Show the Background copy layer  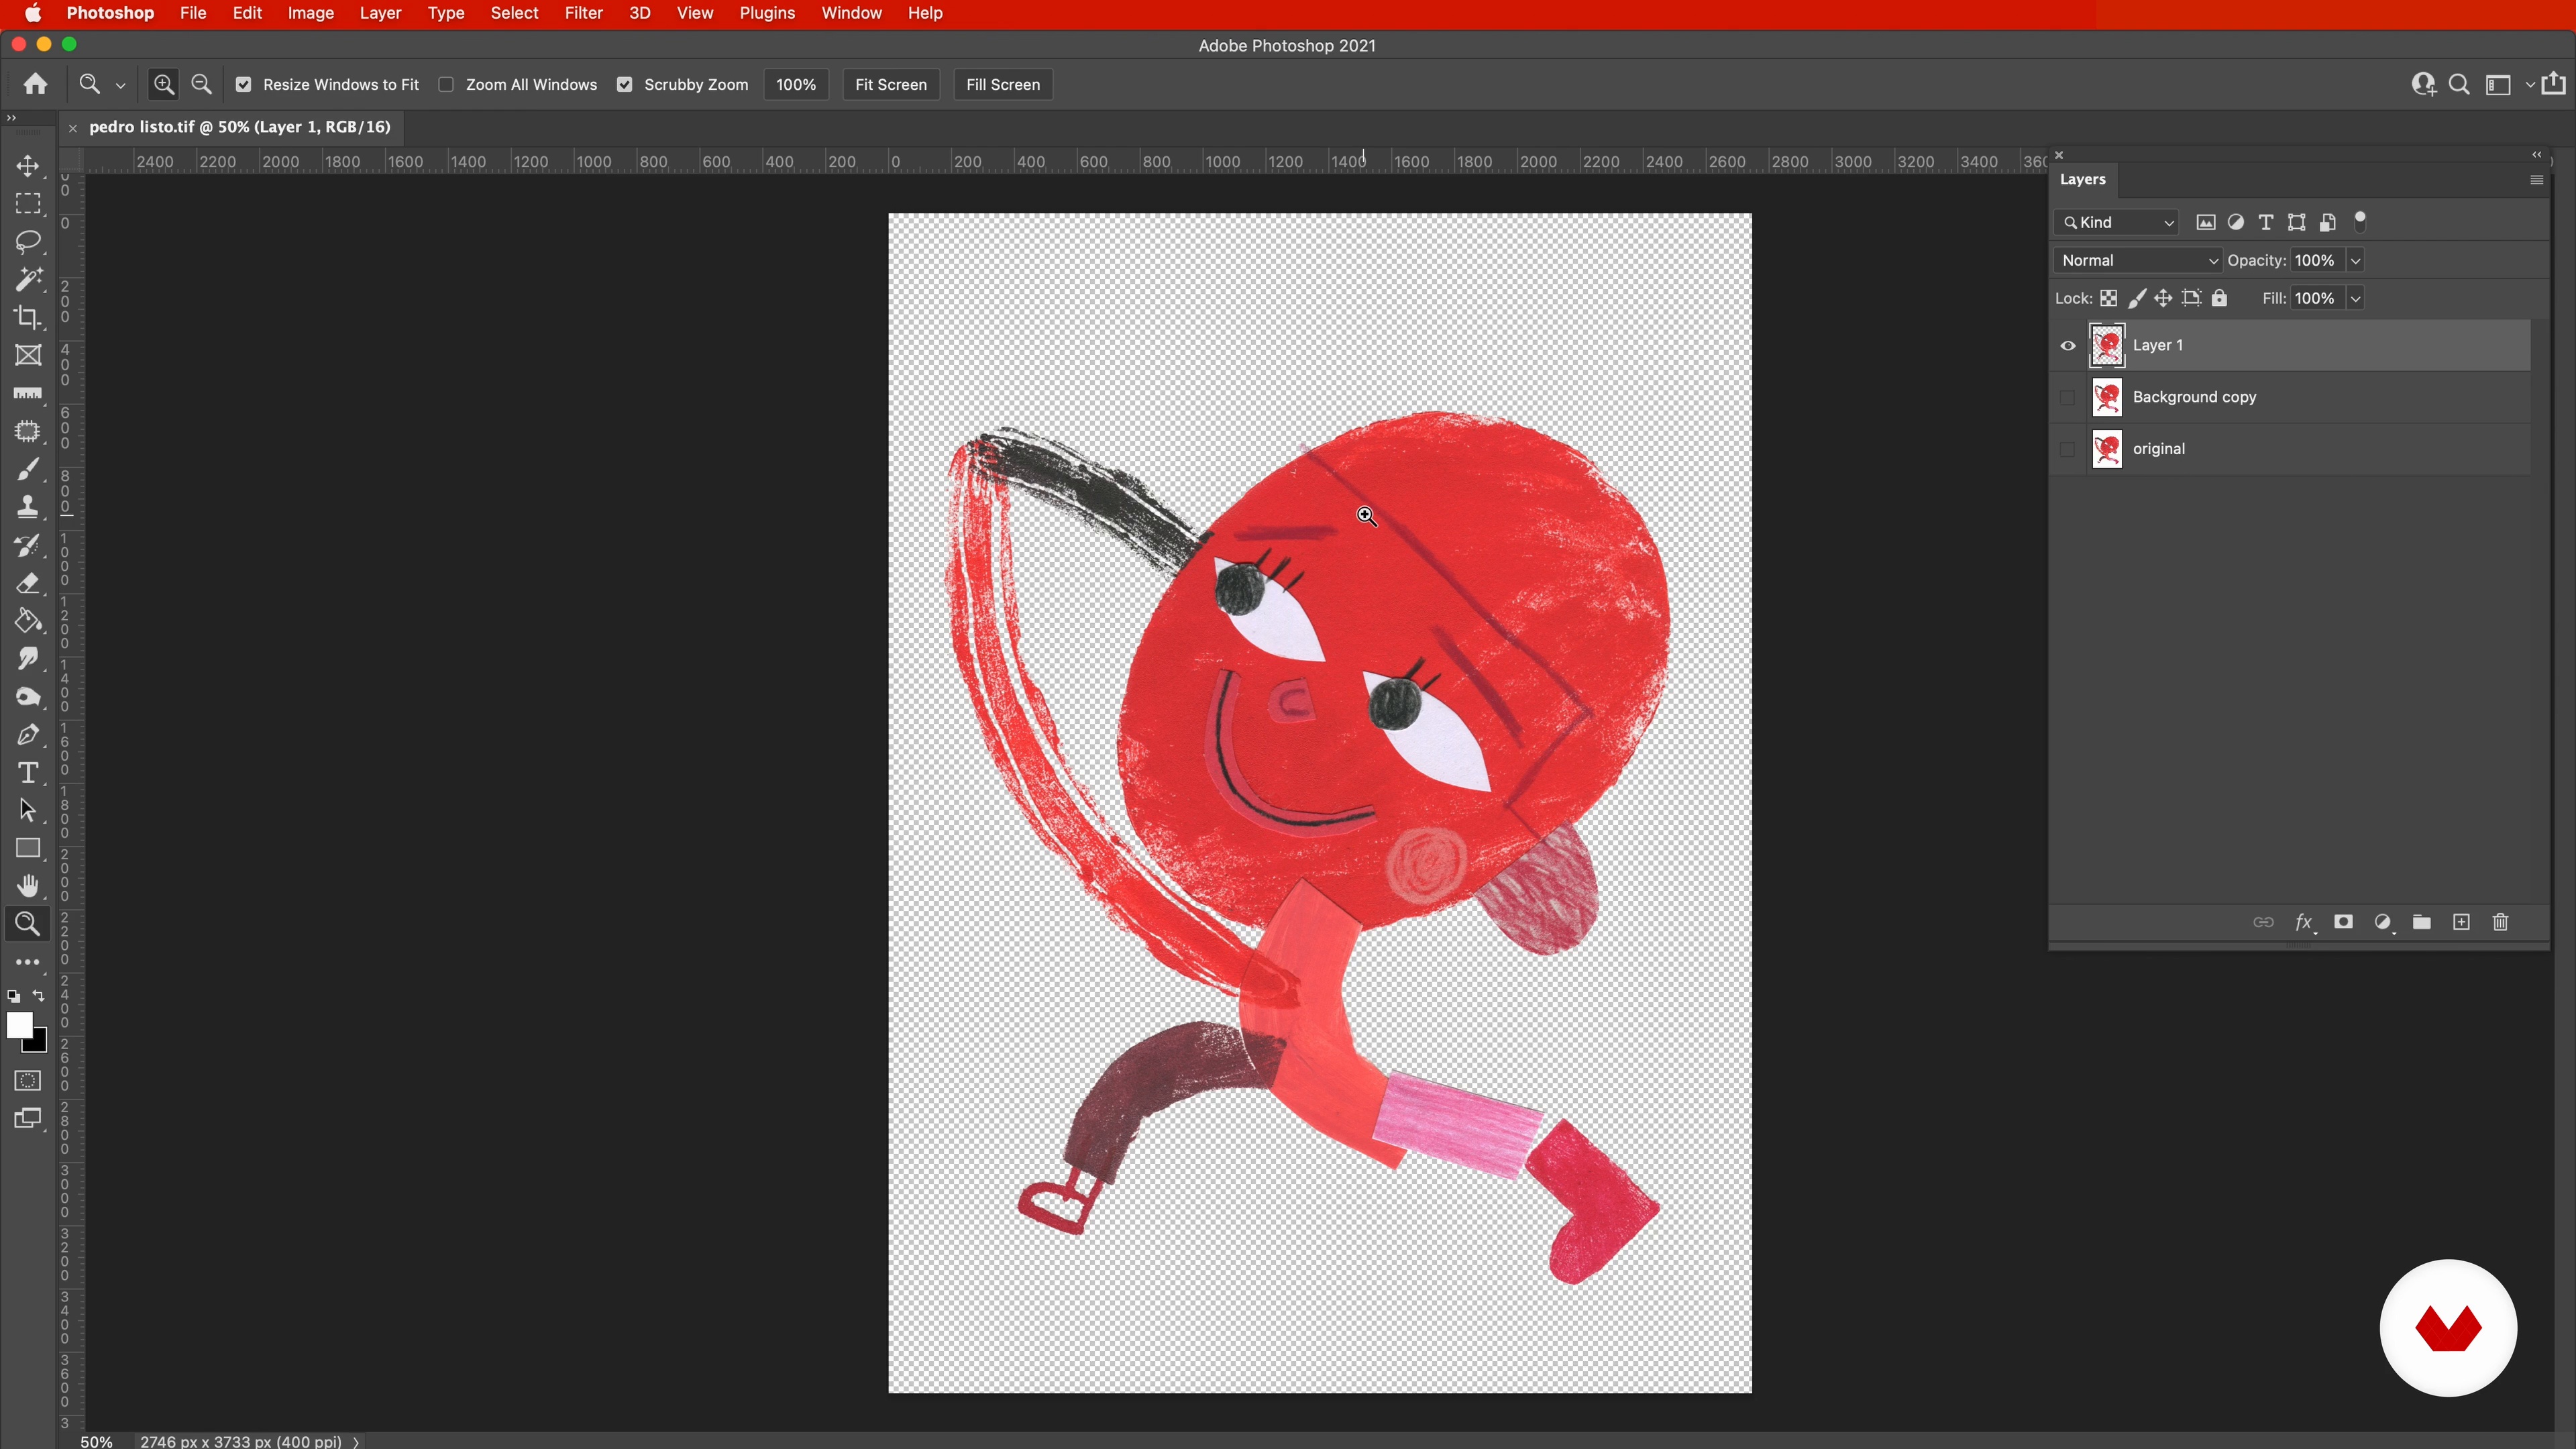pos(2068,398)
